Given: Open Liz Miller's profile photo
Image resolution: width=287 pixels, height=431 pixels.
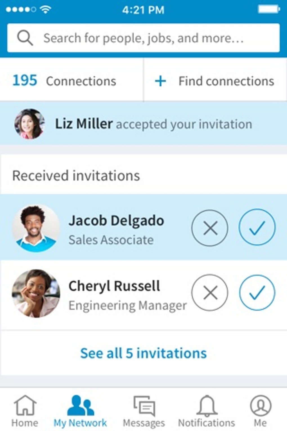Looking at the screenshot, I should click(30, 124).
